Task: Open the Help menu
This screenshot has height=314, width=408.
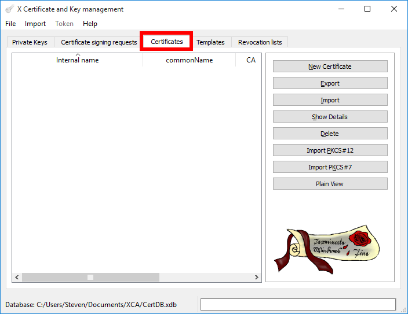Action: pos(90,24)
